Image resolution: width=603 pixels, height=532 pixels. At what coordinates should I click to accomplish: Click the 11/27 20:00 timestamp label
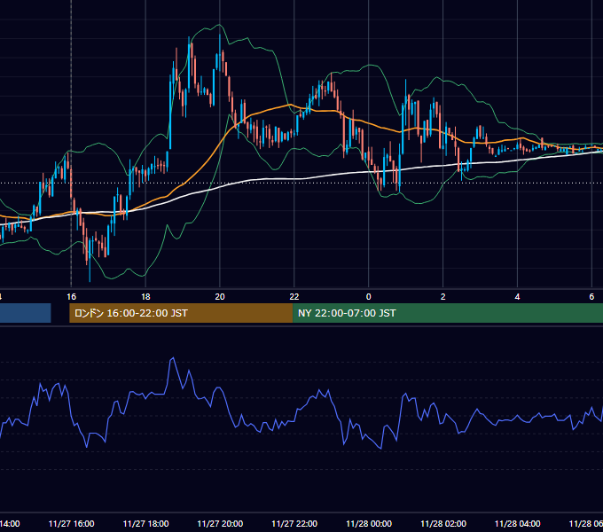tap(220, 523)
